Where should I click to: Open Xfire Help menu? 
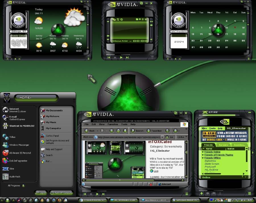coord(220,128)
